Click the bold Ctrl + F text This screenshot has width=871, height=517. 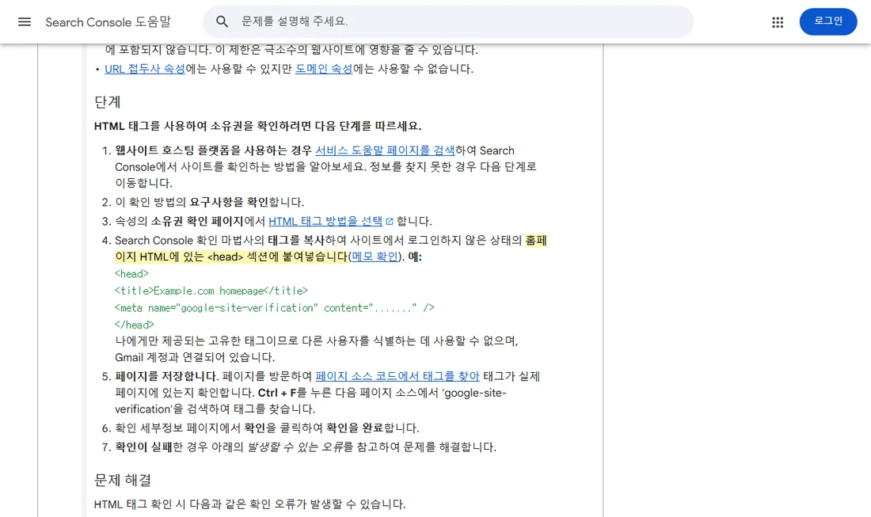point(277,393)
